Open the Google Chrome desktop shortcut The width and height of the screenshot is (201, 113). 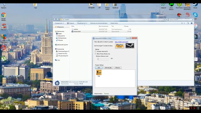tap(3, 15)
